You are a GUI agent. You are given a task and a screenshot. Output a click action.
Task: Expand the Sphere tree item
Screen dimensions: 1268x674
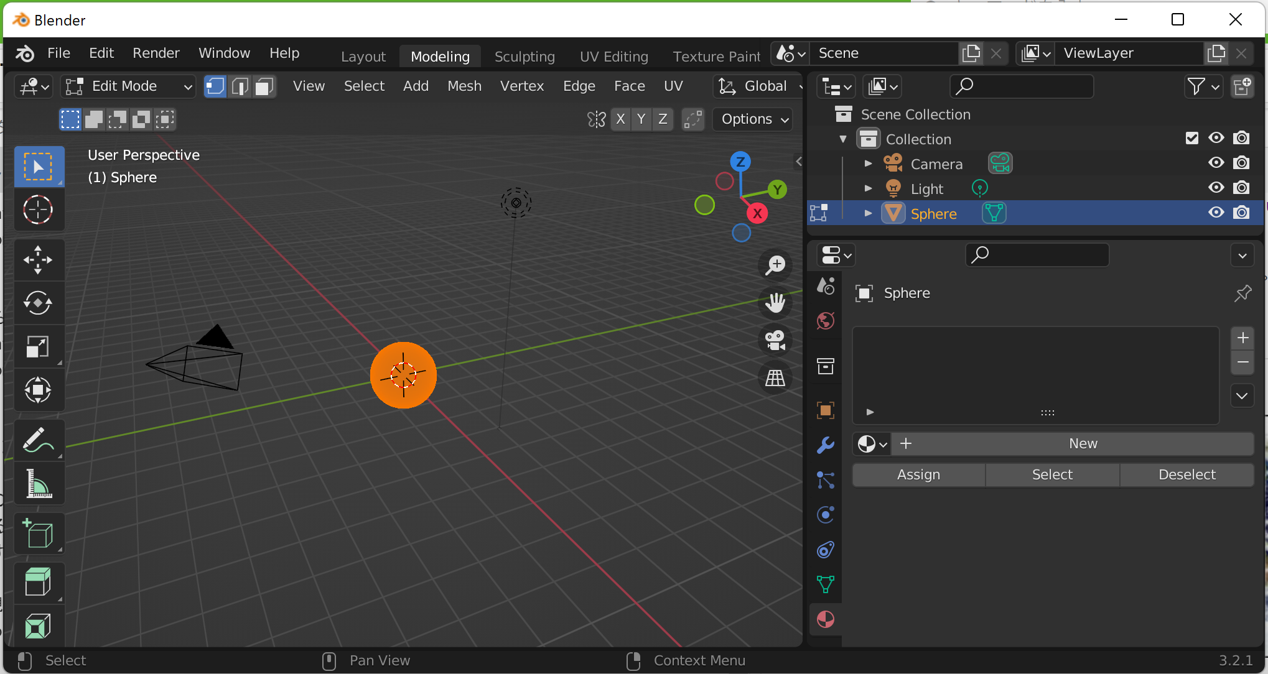point(868,213)
